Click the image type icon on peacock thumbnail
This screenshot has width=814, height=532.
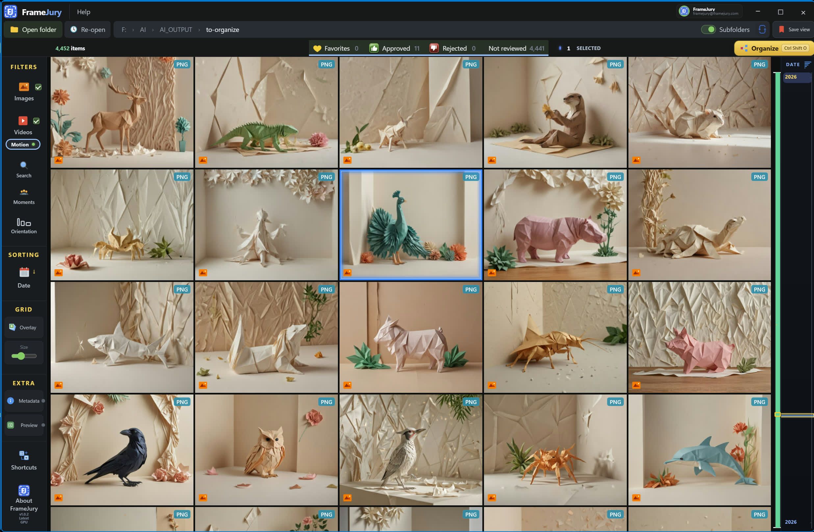tap(347, 272)
